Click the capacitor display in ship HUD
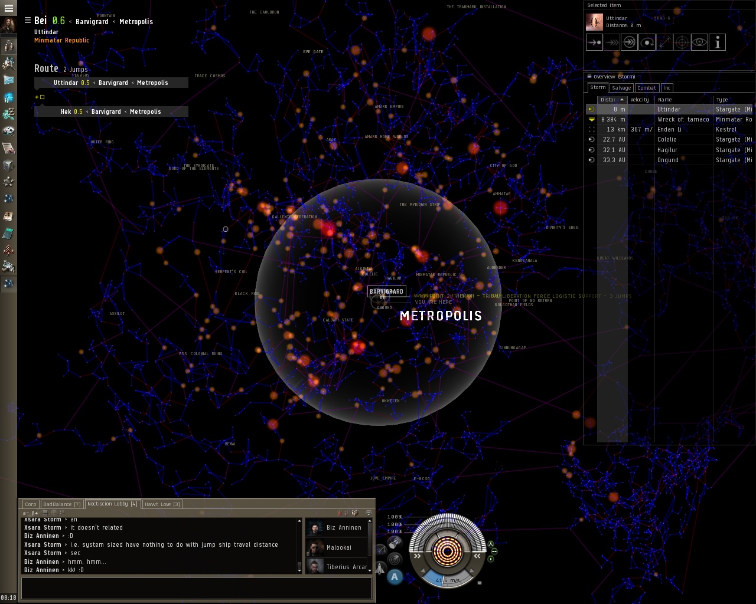756x604 pixels. tap(447, 551)
